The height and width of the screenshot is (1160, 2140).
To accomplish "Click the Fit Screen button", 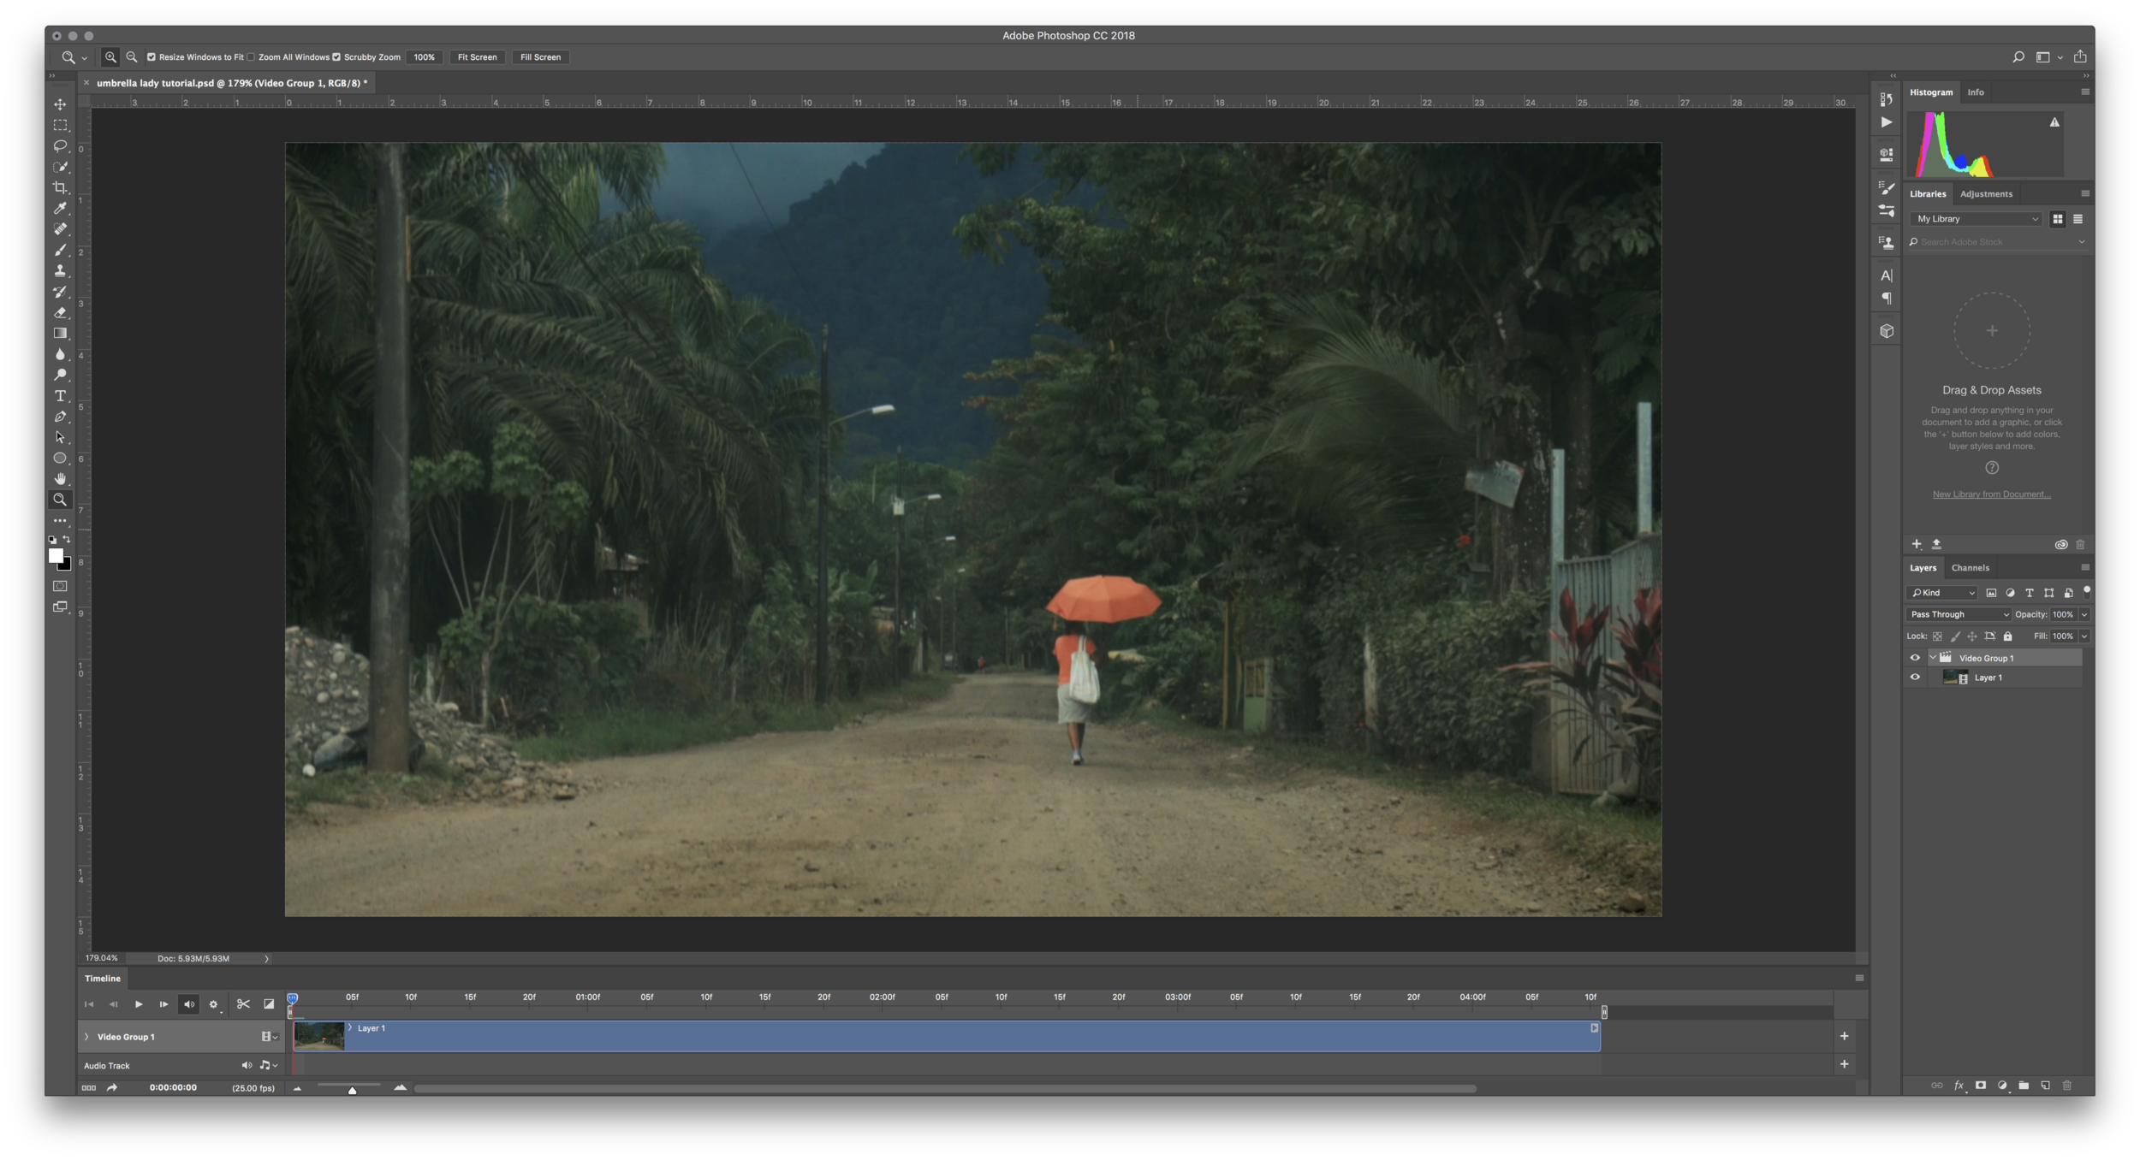I will [x=476, y=57].
